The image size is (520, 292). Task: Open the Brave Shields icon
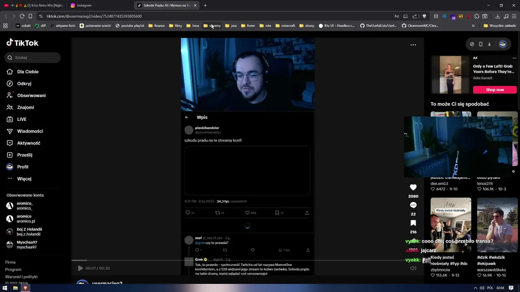(424, 16)
